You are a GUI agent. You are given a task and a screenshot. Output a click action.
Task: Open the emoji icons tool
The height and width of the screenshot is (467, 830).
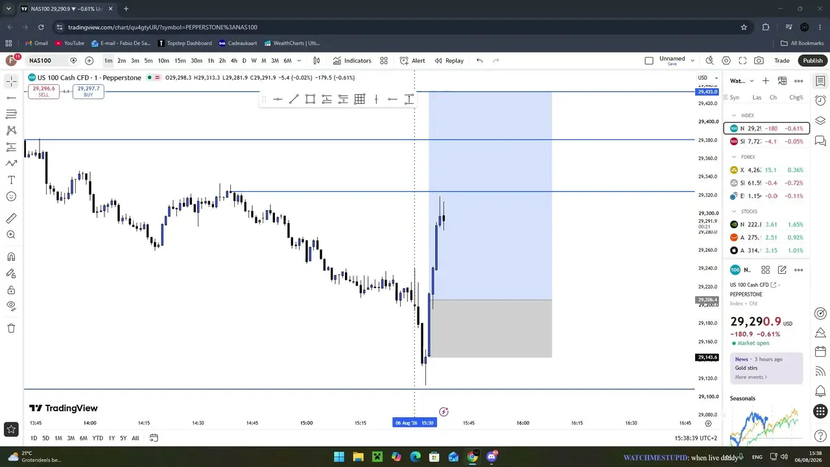tap(11, 197)
